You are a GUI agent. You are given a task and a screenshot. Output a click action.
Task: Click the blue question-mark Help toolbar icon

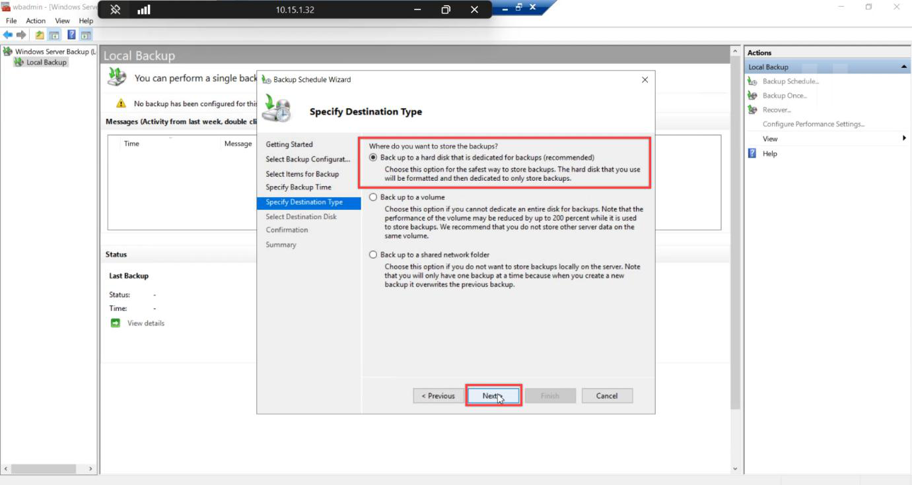[71, 35]
